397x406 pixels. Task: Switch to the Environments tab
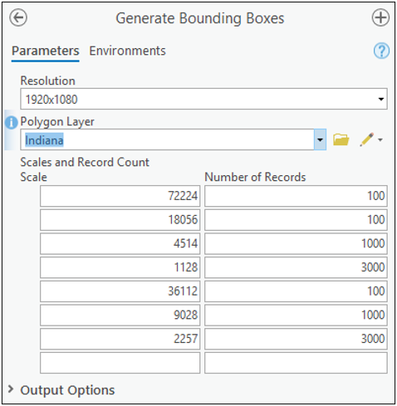(x=127, y=51)
